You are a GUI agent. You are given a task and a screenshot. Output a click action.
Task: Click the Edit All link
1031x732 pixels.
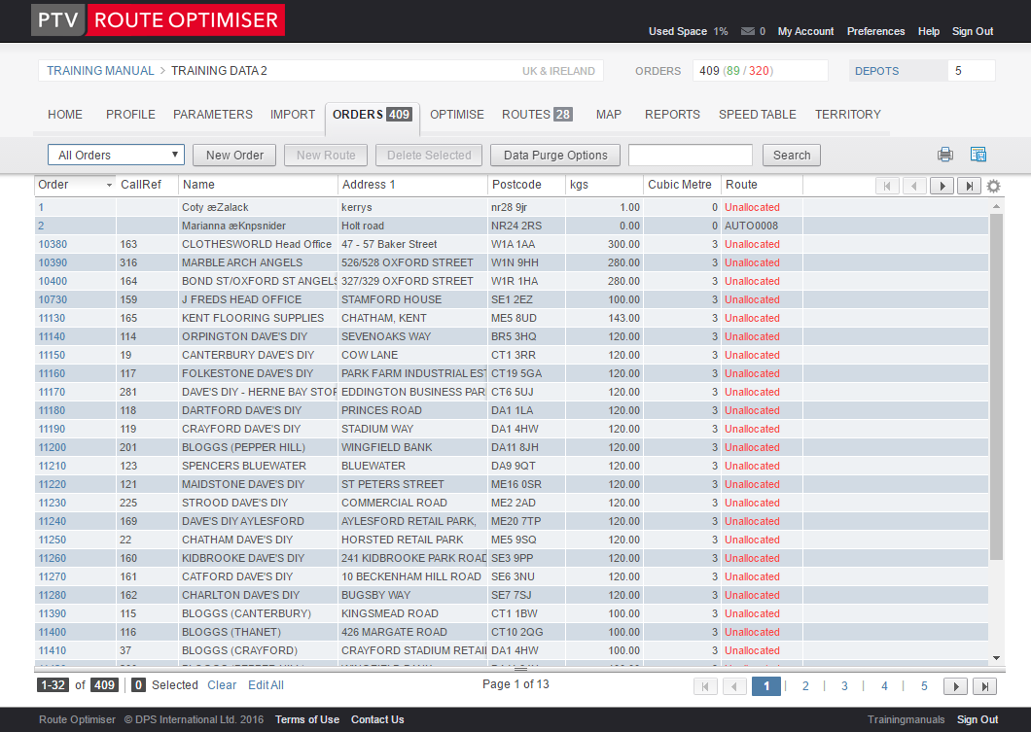(x=266, y=685)
